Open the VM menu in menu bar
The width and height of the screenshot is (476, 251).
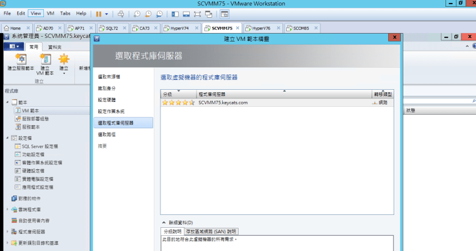[x=51, y=13]
